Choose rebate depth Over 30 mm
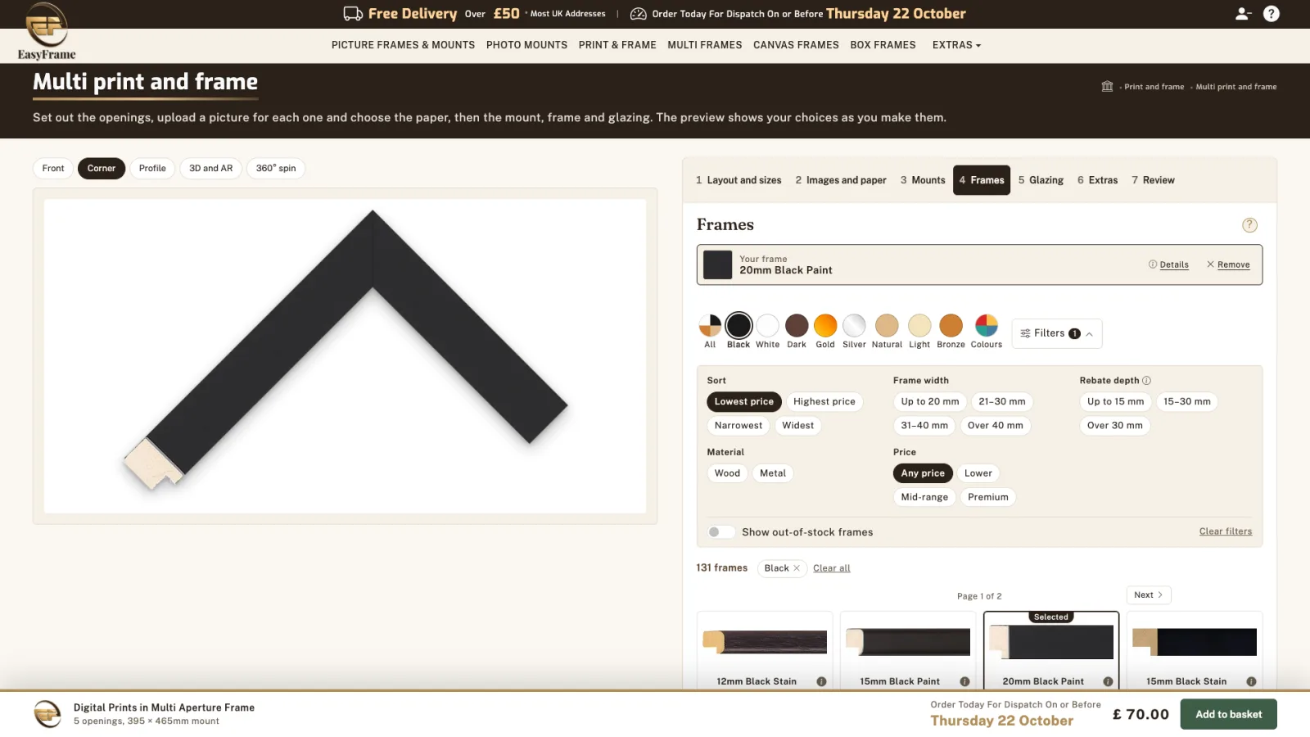 (1114, 426)
